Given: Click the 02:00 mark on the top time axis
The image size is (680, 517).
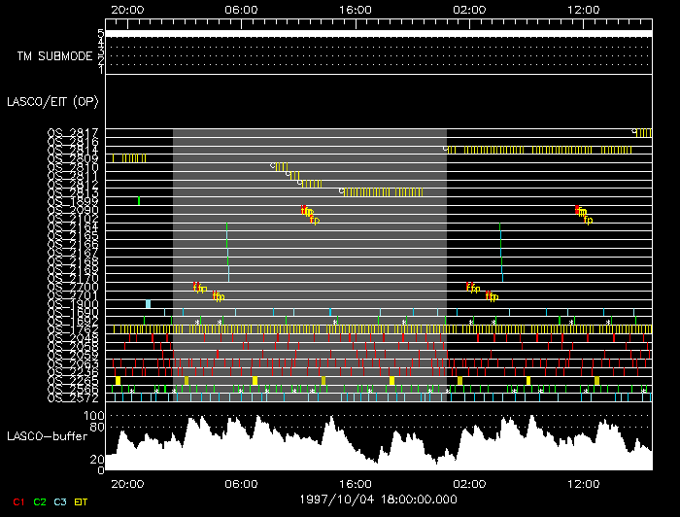Looking at the screenshot, I should (x=470, y=8).
